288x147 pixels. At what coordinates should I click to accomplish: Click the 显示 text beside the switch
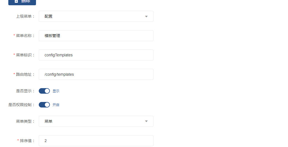(x=56, y=91)
